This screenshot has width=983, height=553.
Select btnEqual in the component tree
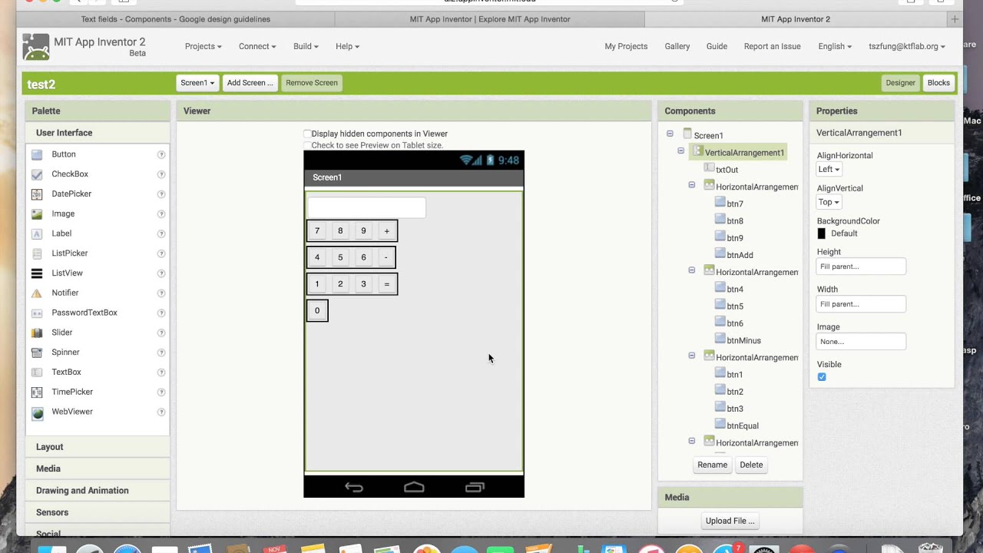[743, 426]
